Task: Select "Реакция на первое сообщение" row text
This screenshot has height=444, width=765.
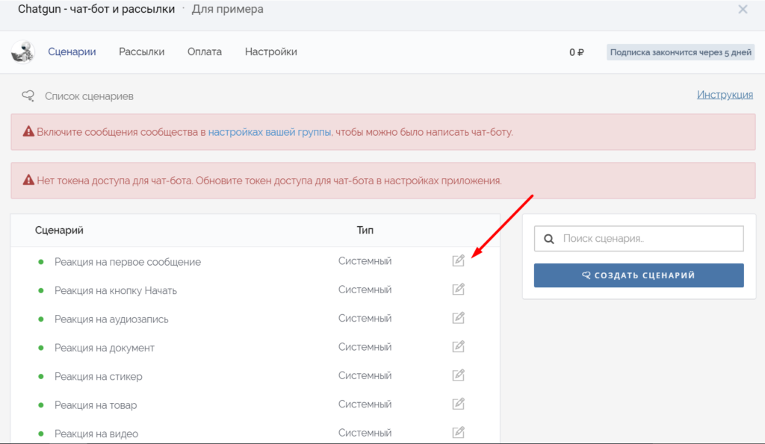Action: pos(127,262)
